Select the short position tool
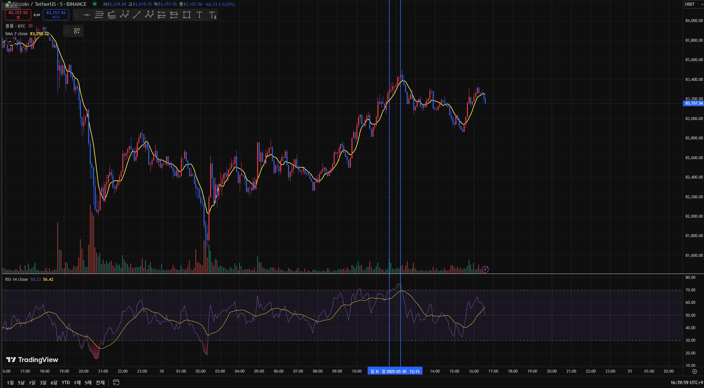 coord(174,15)
